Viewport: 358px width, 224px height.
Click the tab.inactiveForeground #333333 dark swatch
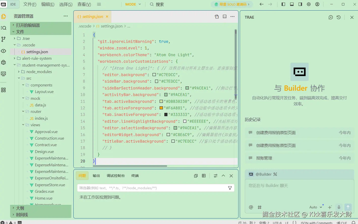point(166,115)
